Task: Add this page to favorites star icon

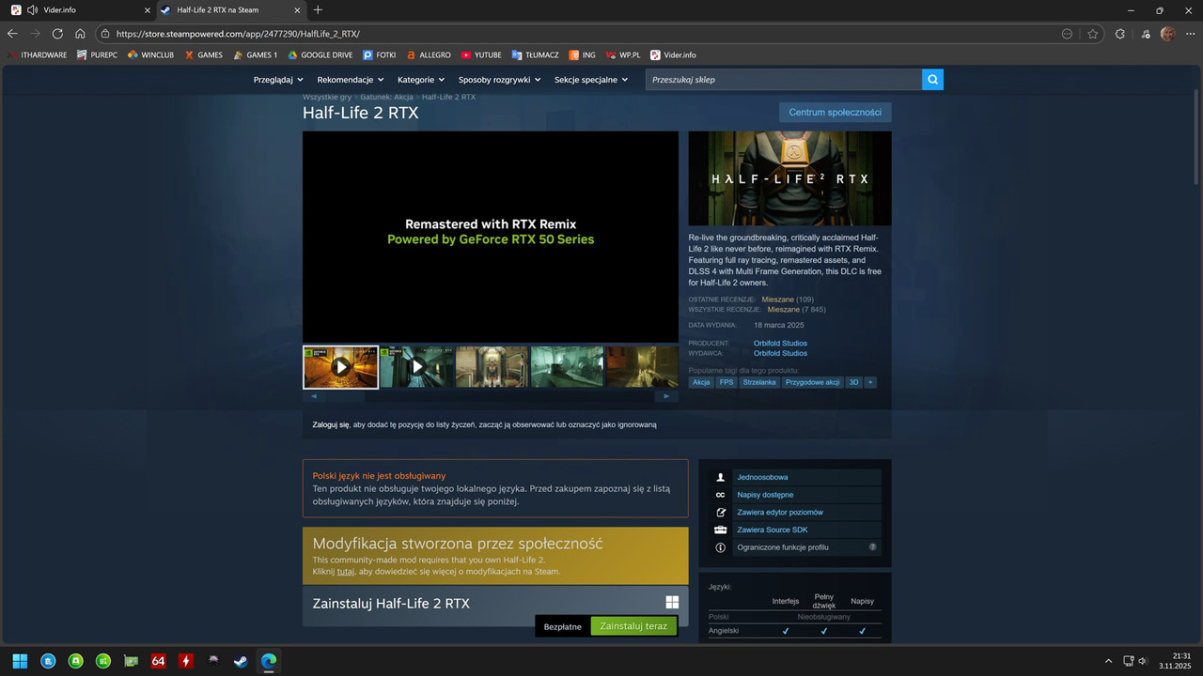Action: [x=1093, y=33]
